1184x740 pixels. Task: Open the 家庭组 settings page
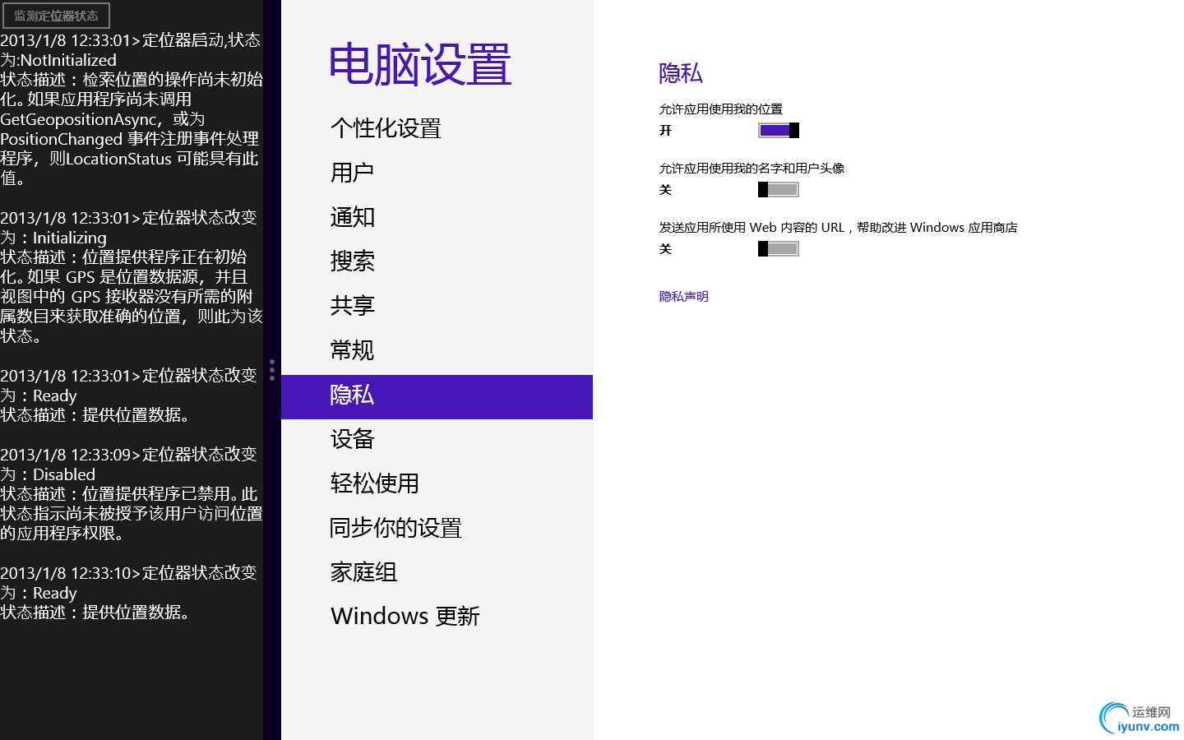(x=363, y=572)
